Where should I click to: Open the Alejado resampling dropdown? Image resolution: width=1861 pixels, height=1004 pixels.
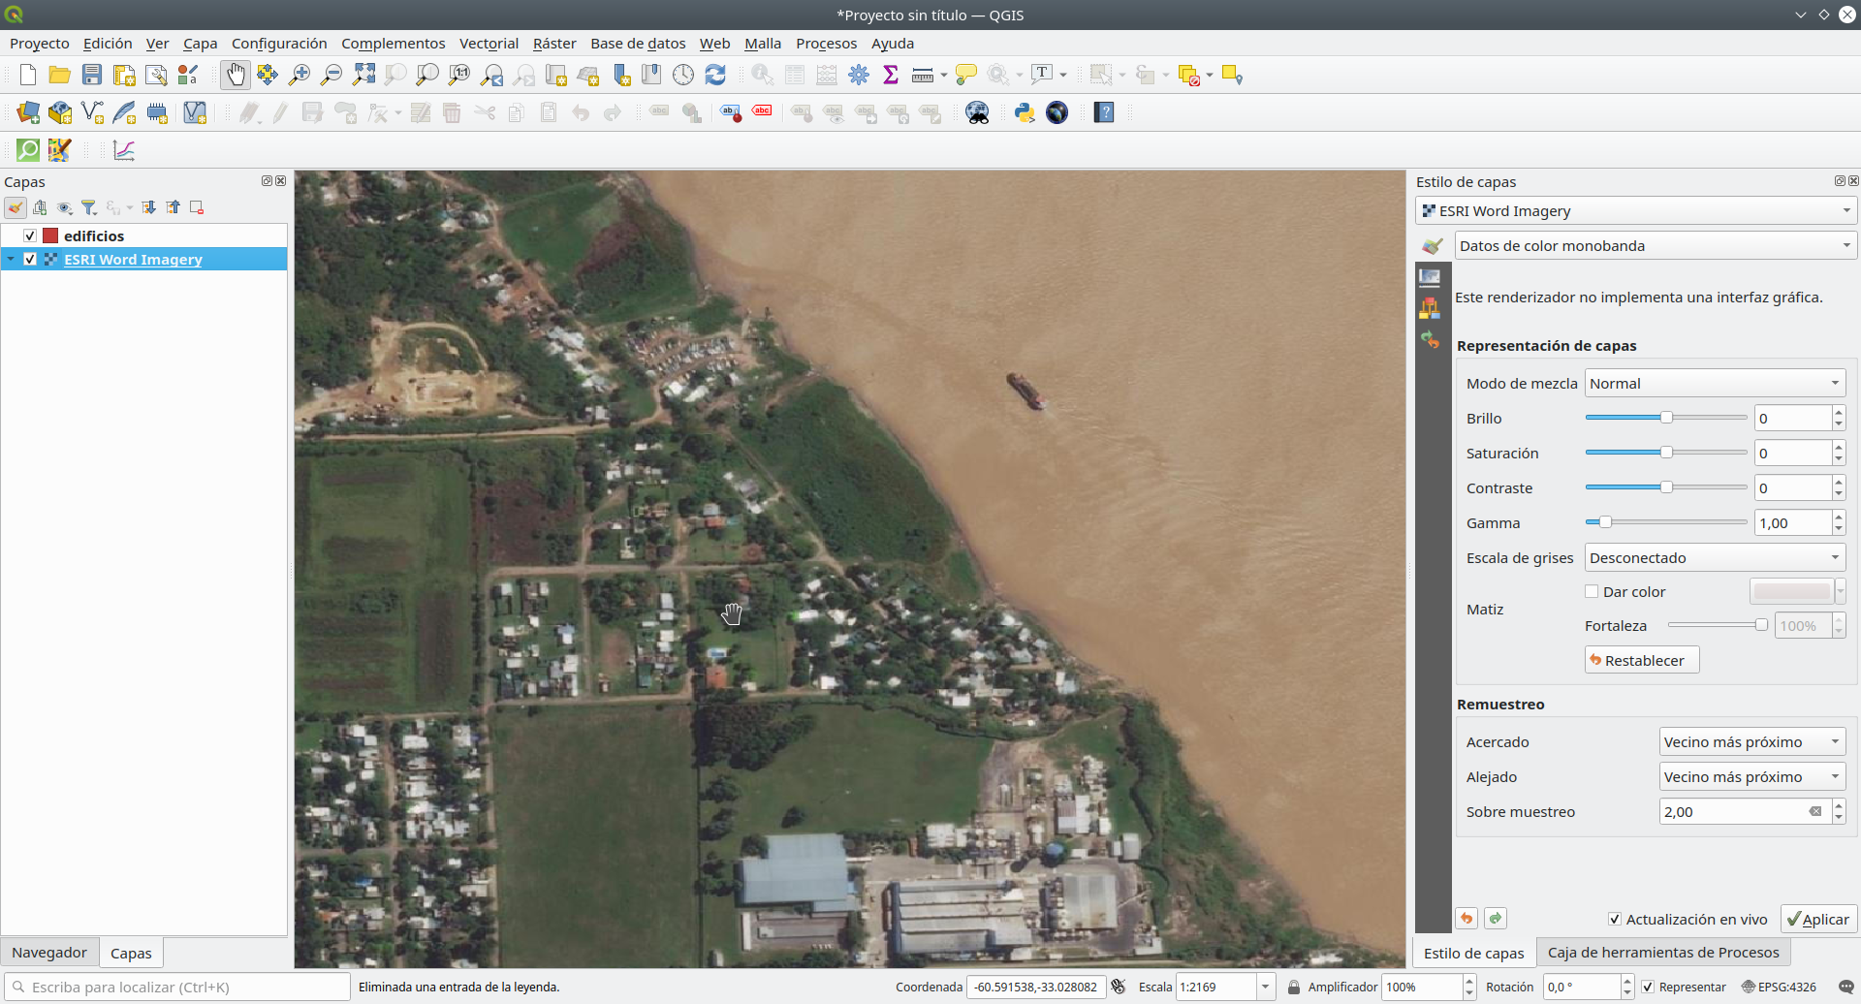(x=1752, y=776)
